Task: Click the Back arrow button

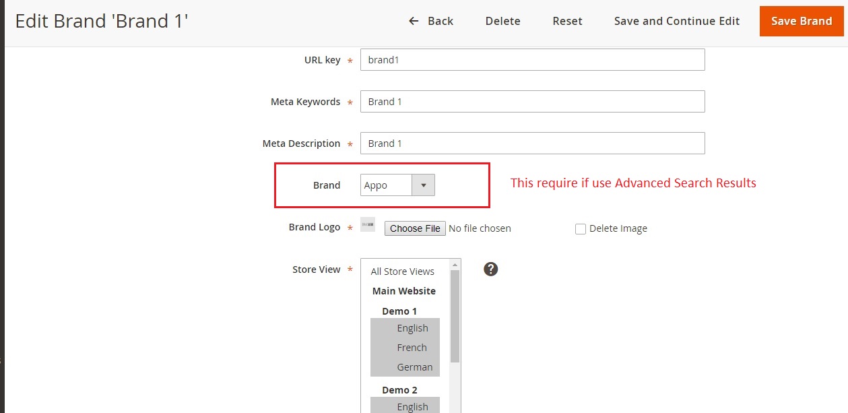Action: coord(431,21)
